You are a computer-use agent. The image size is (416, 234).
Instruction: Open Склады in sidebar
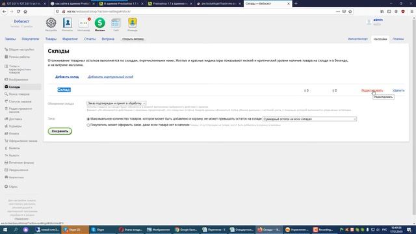pos(14,86)
